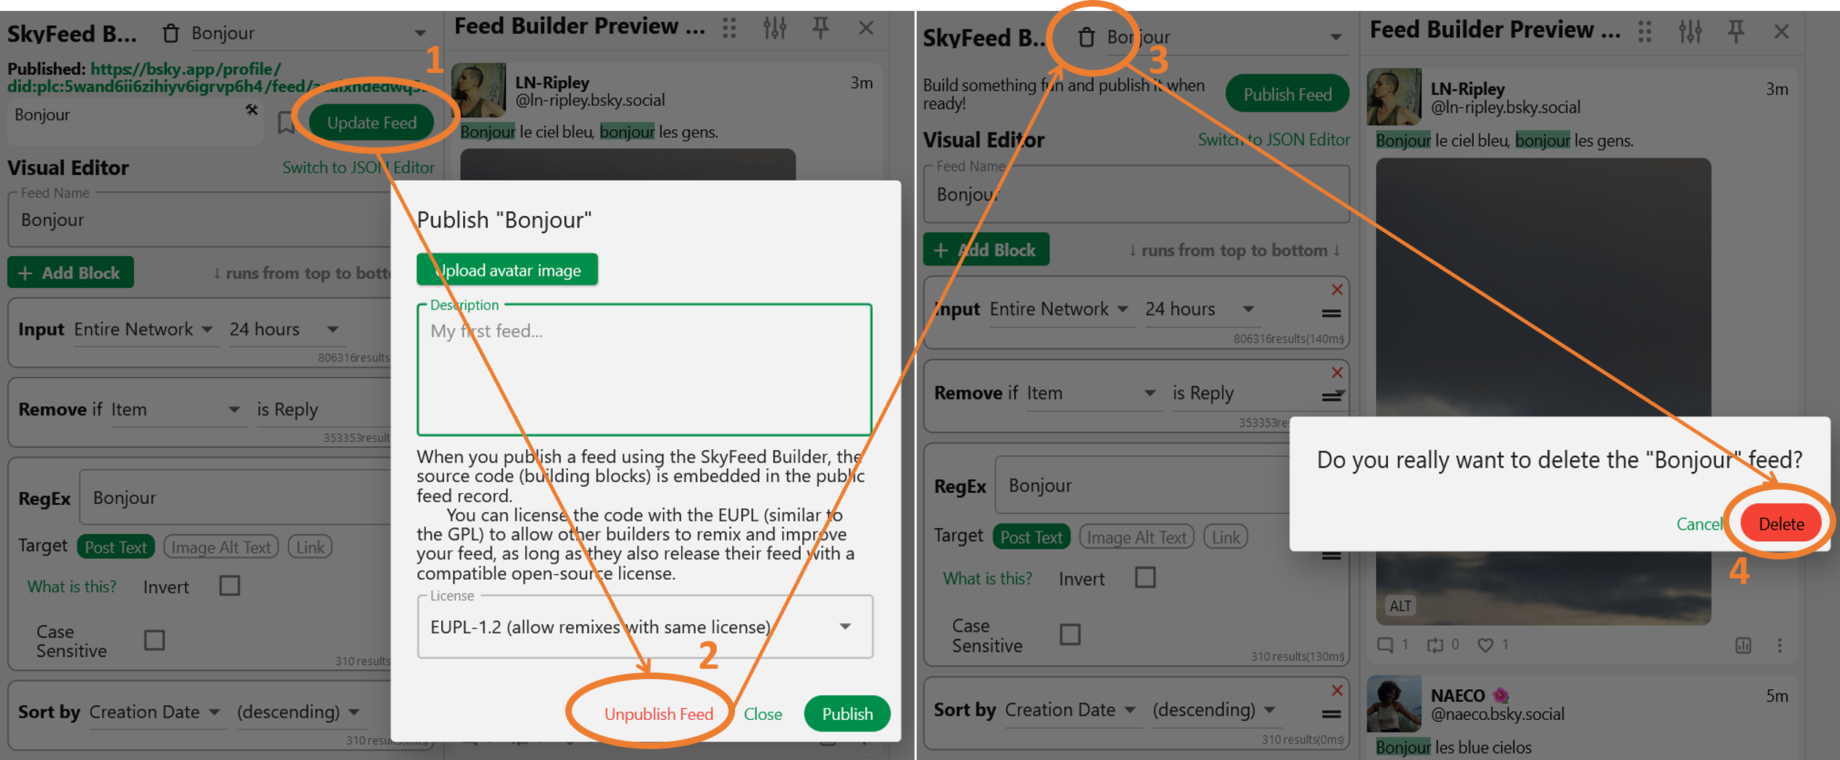Click the green Publish button in the dialog
The width and height of the screenshot is (1840, 760).
coord(847,714)
